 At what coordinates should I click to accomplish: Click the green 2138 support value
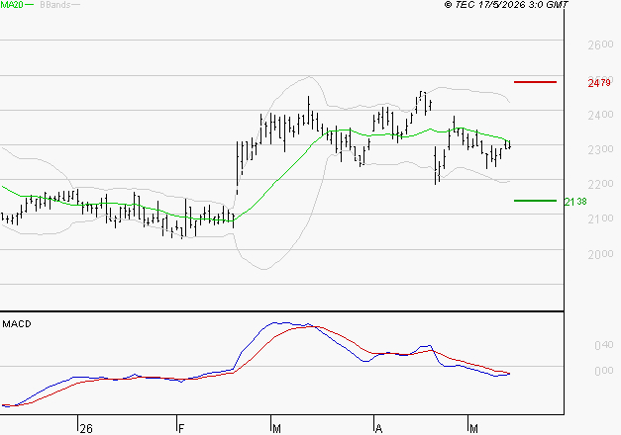point(575,202)
